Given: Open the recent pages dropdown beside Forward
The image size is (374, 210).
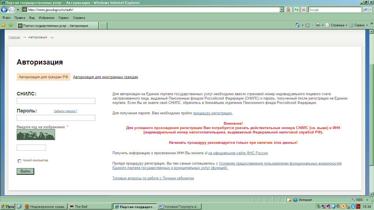Looking at the screenshot, I should pyautogui.click(x=18, y=10).
